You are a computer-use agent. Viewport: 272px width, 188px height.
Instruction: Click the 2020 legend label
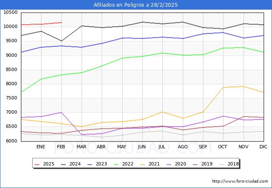click(180, 164)
